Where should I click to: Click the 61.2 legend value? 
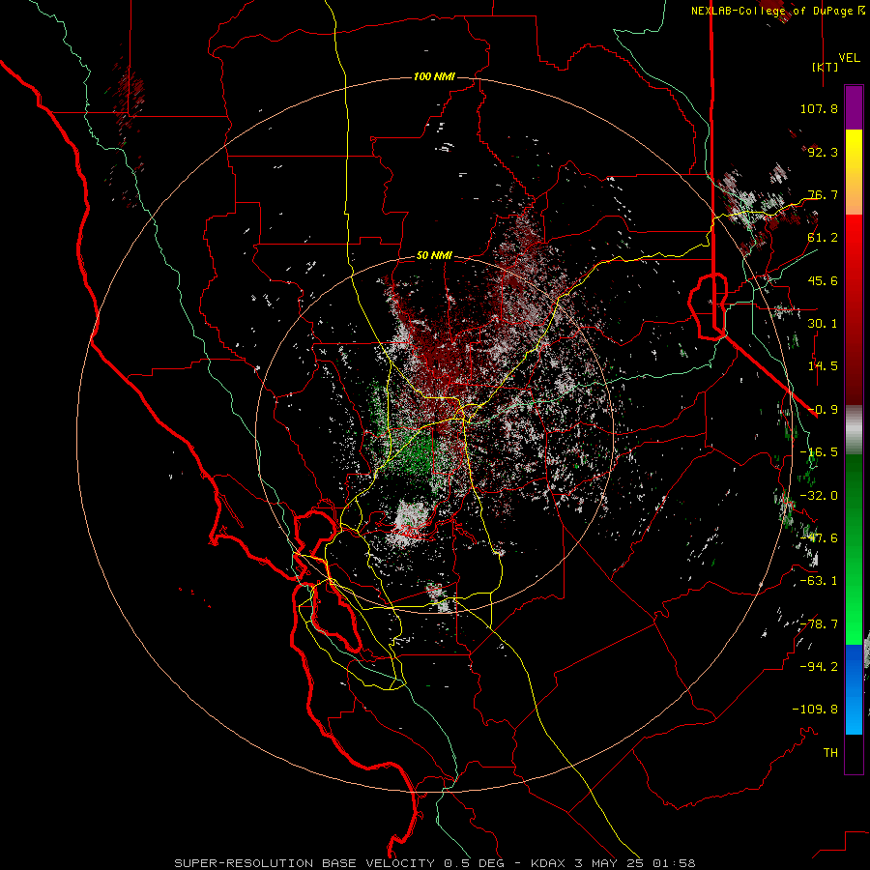[x=823, y=238]
